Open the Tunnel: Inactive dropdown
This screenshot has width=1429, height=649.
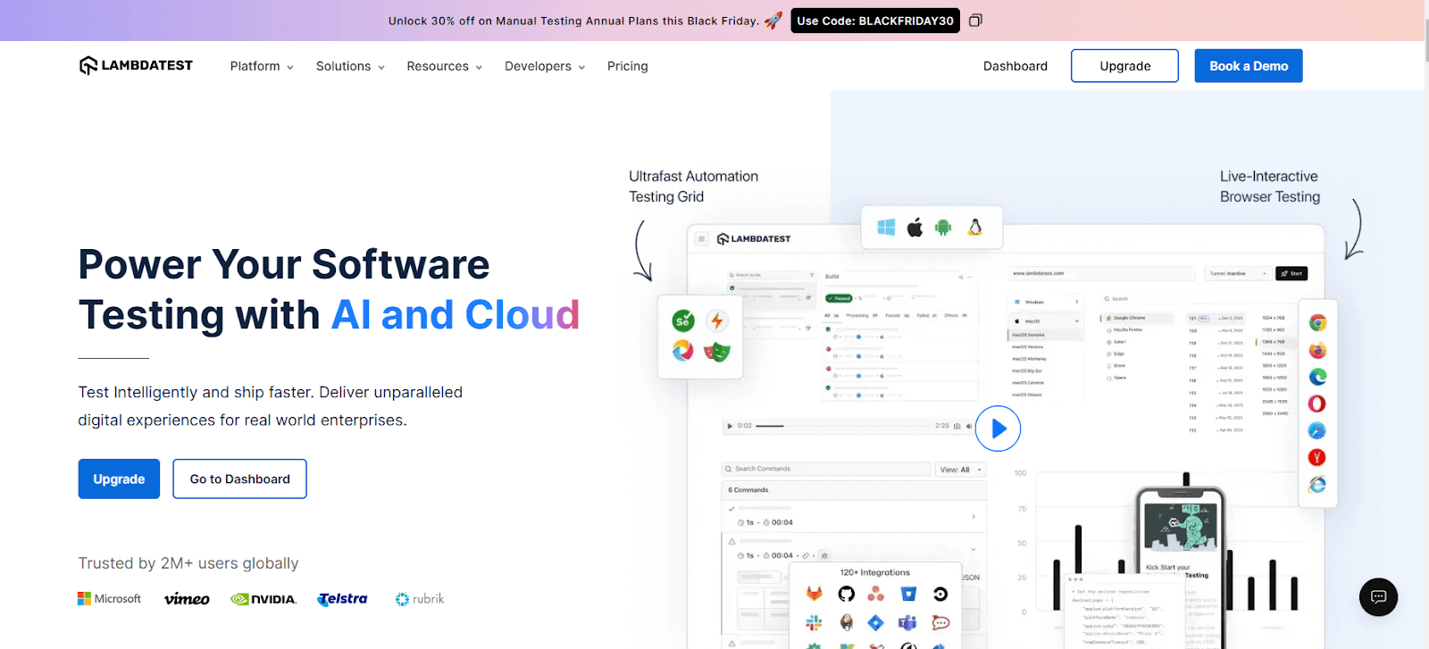1237,273
